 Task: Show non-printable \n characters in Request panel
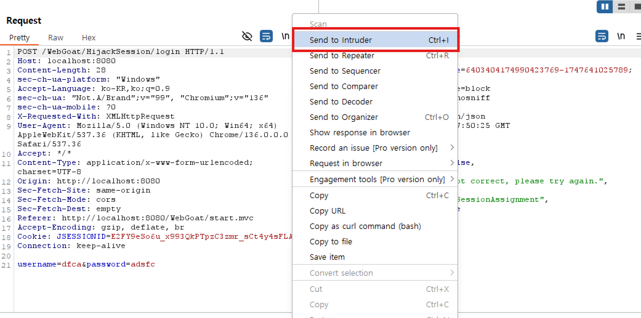[285, 36]
